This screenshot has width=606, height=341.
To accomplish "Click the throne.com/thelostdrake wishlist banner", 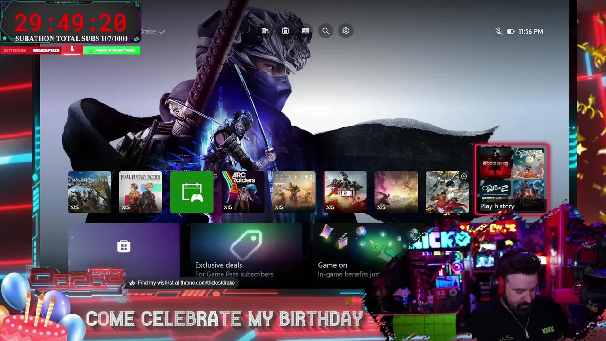I will coord(182,283).
